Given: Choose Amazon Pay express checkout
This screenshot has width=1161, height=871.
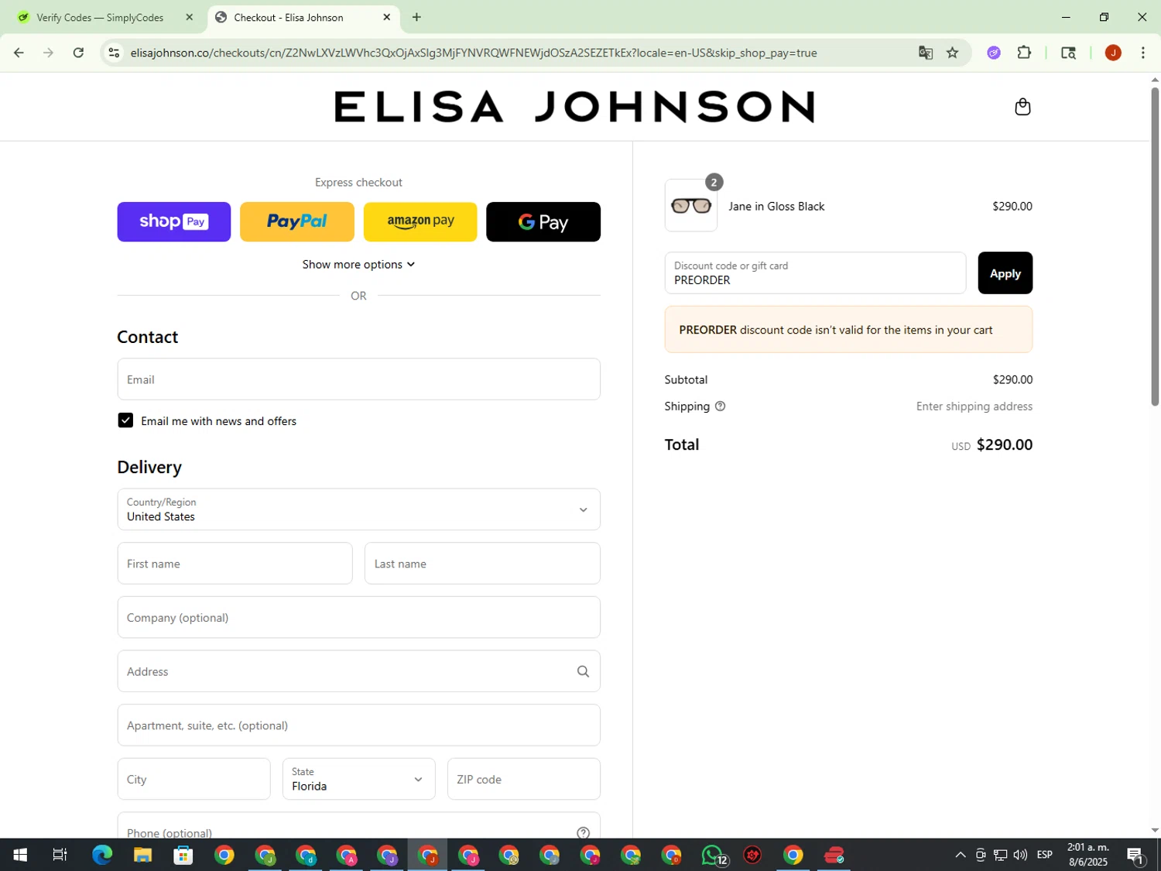Looking at the screenshot, I should (x=420, y=222).
